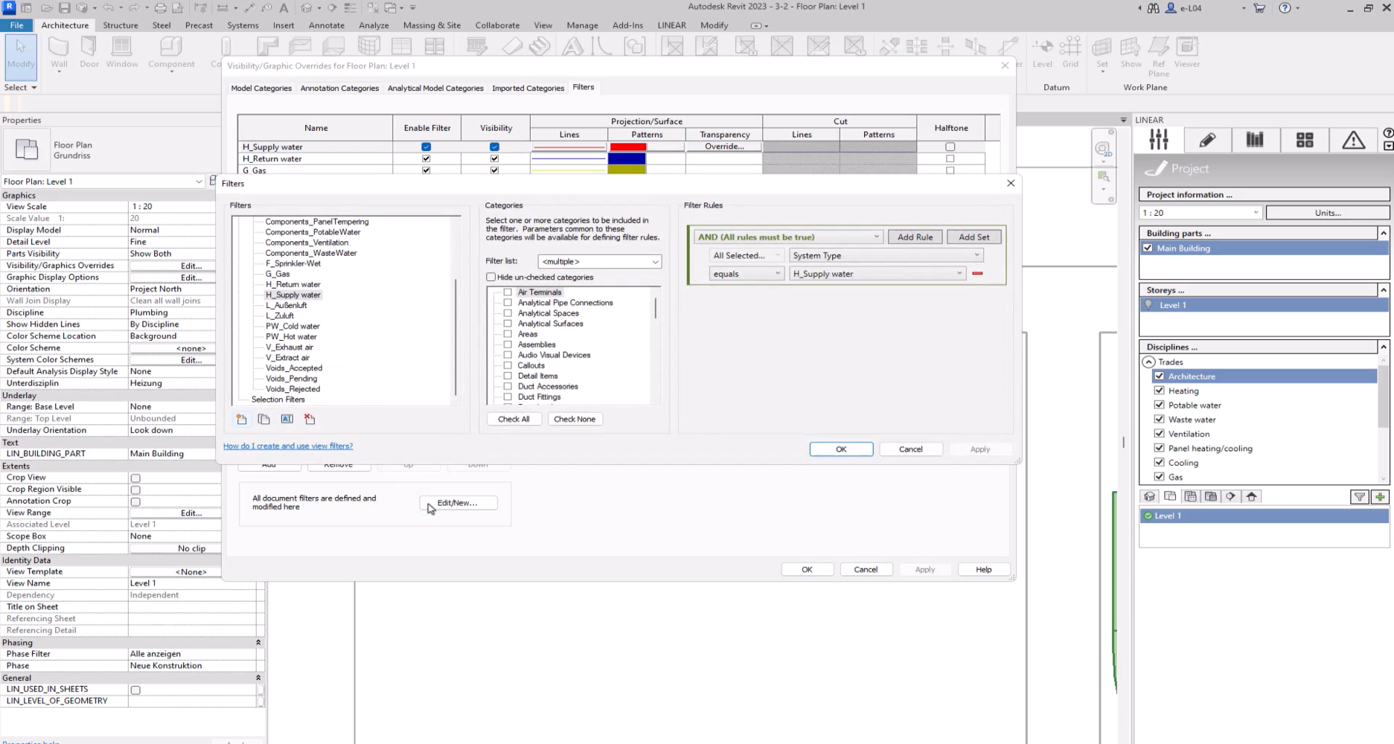This screenshot has height=744, width=1394.
Task: Switch to the Model Categories tab
Action: pos(261,88)
